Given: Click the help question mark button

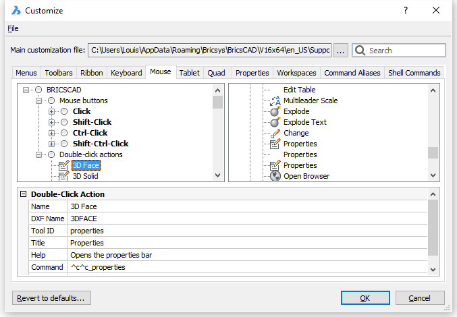Looking at the screenshot, I should [406, 11].
